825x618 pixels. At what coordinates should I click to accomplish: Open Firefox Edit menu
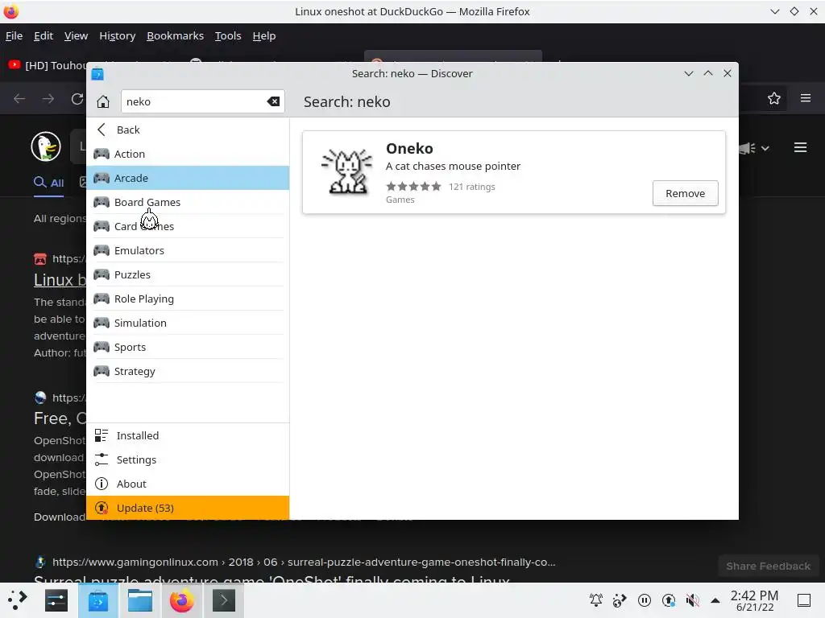44,35
